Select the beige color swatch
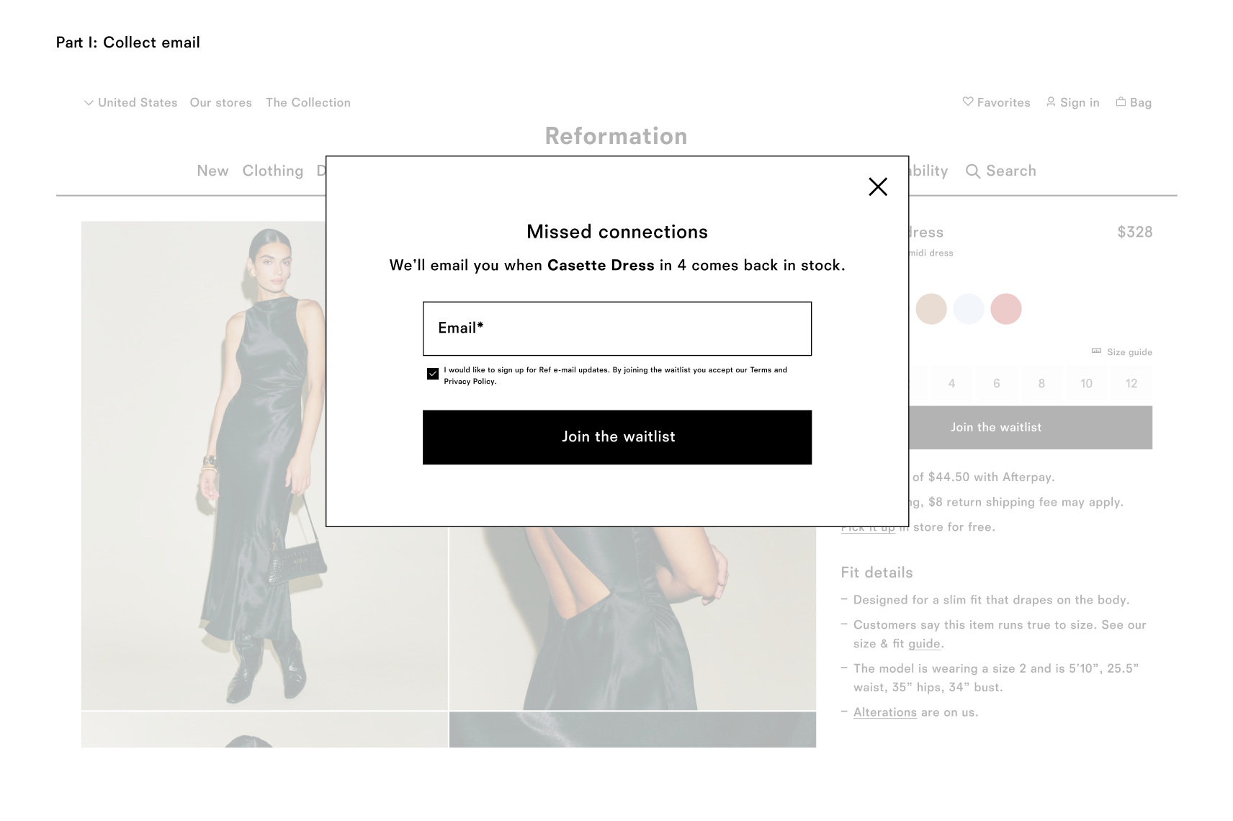 pyautogui.click(x=931, y=309)
